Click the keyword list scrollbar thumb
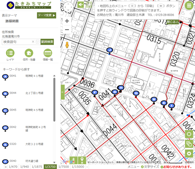 coord(54,100)
